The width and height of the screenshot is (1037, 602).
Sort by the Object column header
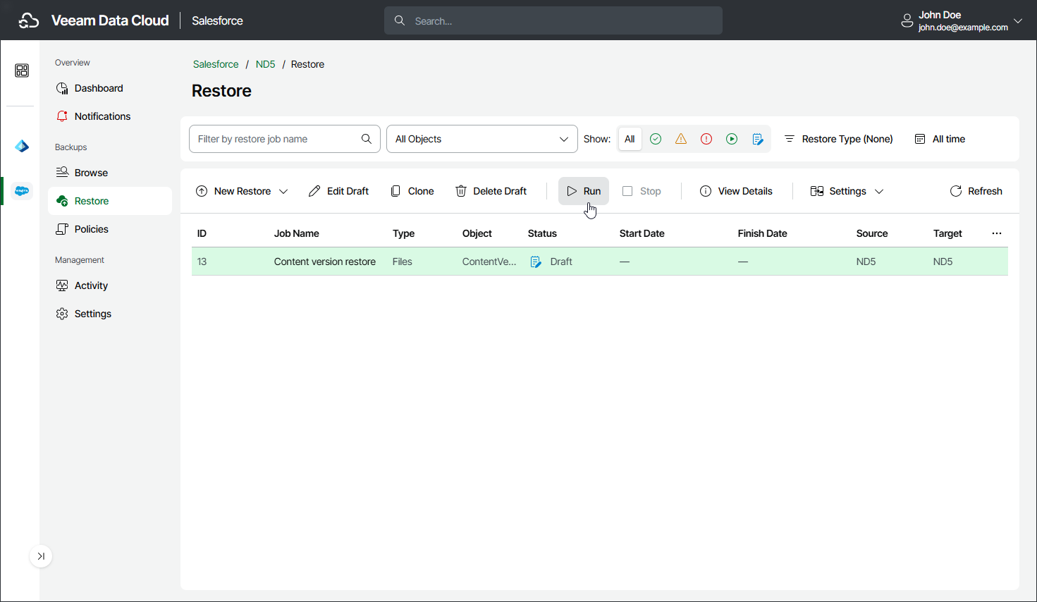click(477, 233)
